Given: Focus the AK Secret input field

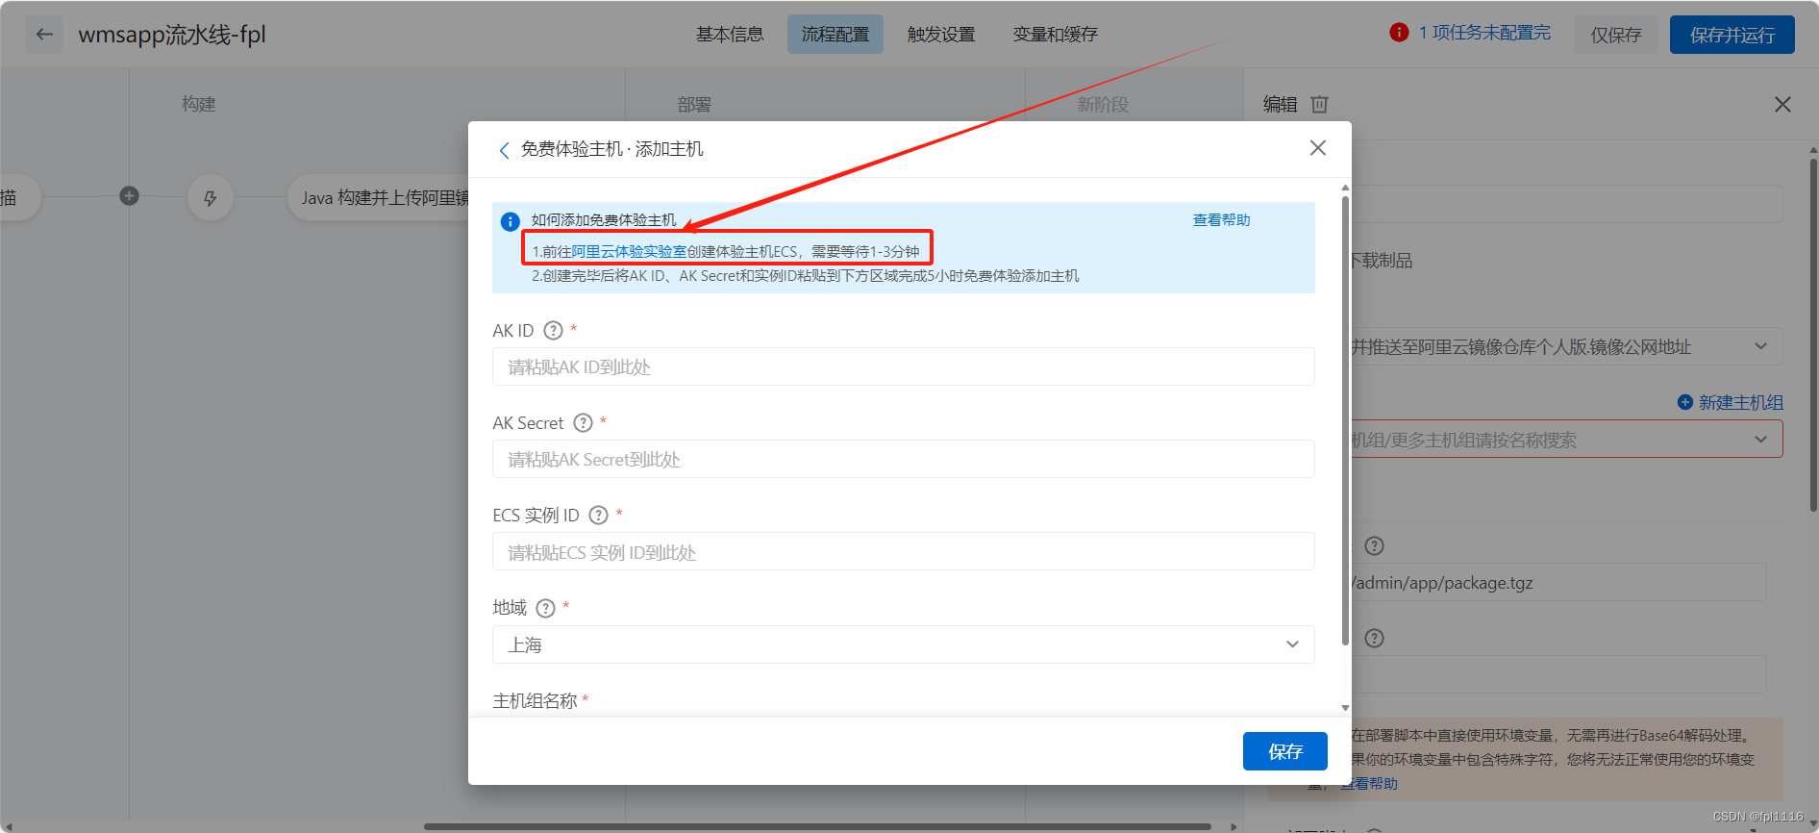Looking at the screenshot, I should (x=903, y=459).
